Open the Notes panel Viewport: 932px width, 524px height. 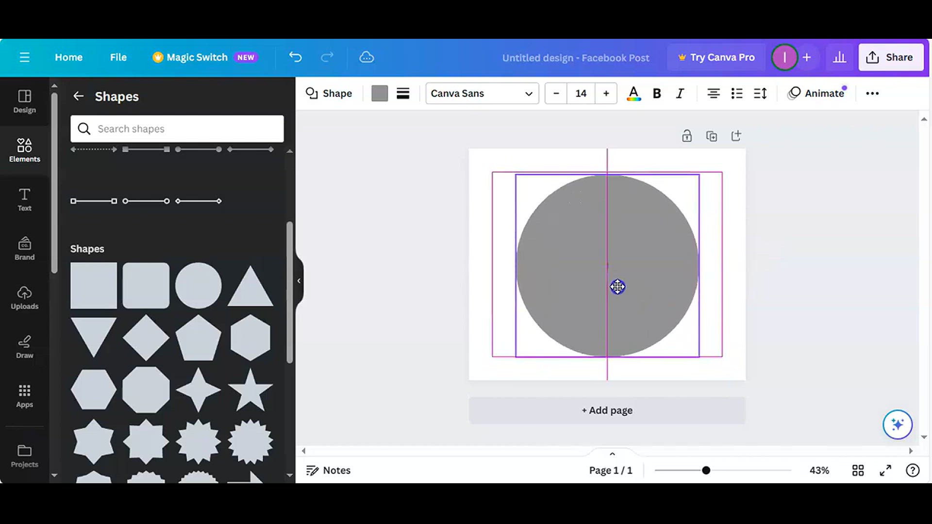click(328, 470)
